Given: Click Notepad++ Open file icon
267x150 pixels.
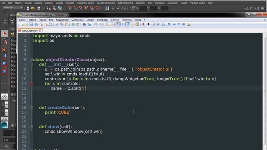Looking at the screenshot, I should (x=26, y=25).
